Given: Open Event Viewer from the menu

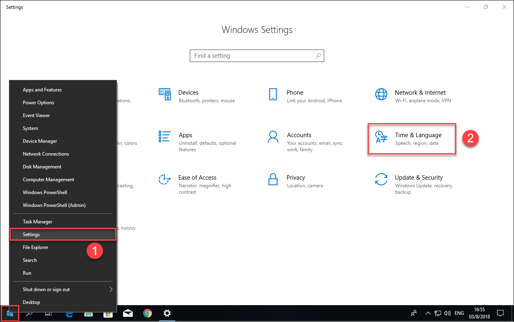Looking at the screenshot, I should point(63,115).
